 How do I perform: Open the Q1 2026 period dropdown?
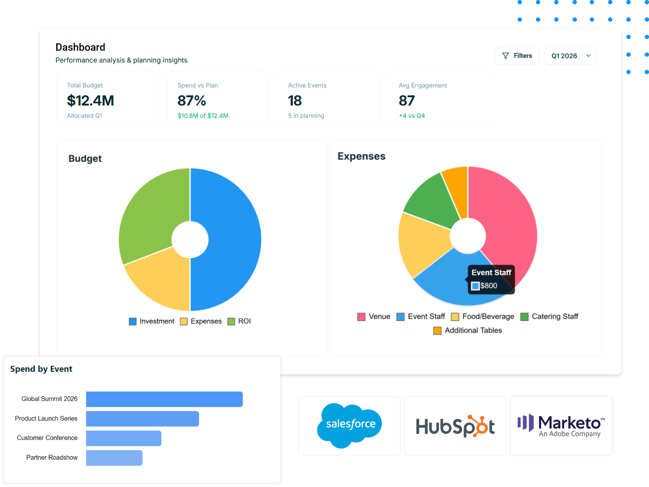pos(570,55)
